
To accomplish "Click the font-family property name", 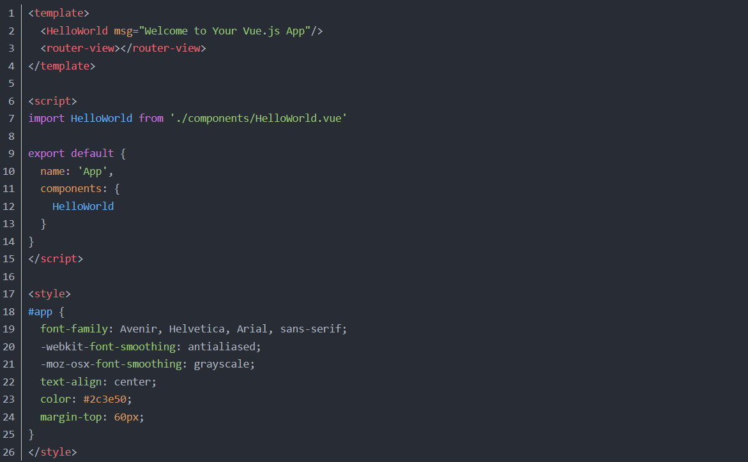I will [70, 329].
